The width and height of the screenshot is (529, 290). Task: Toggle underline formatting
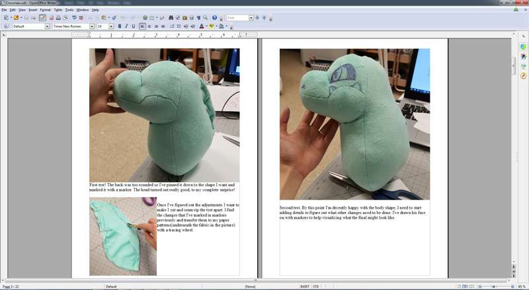click(x=134, y=26)
